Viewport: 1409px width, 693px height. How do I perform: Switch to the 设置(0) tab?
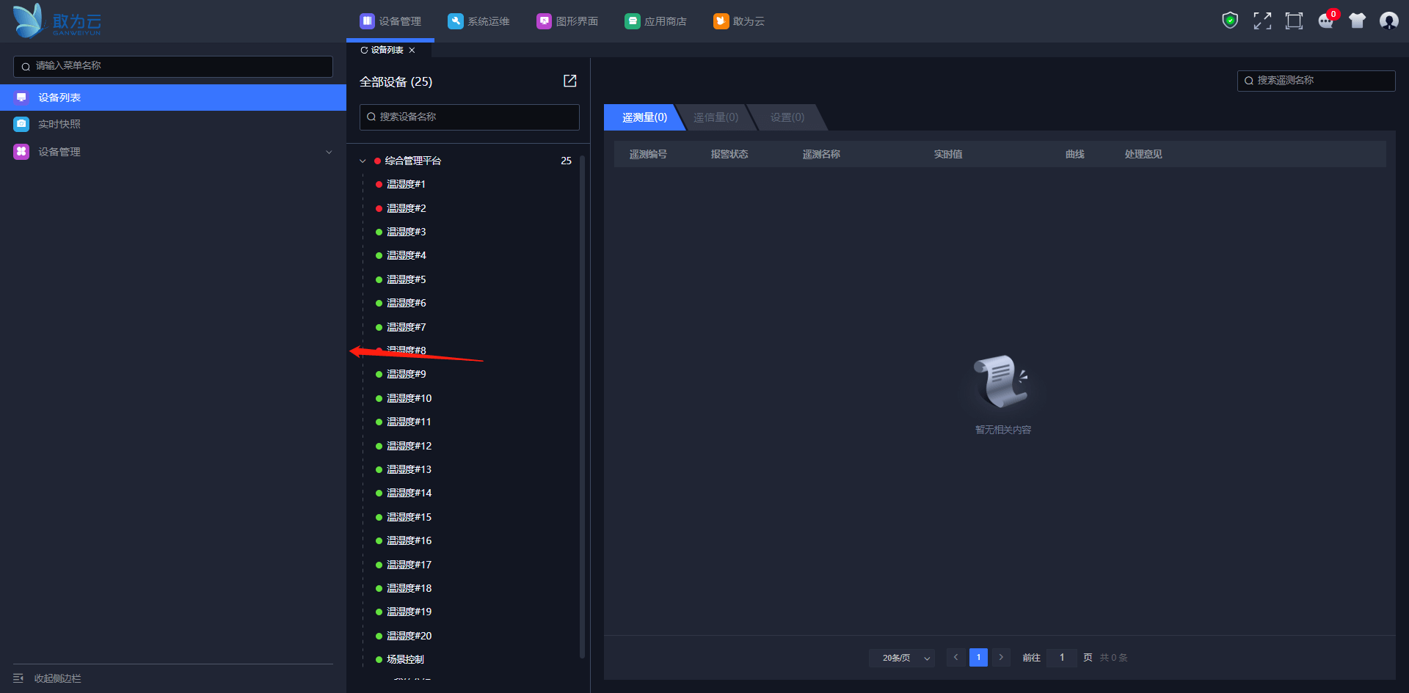coord(787,117)
